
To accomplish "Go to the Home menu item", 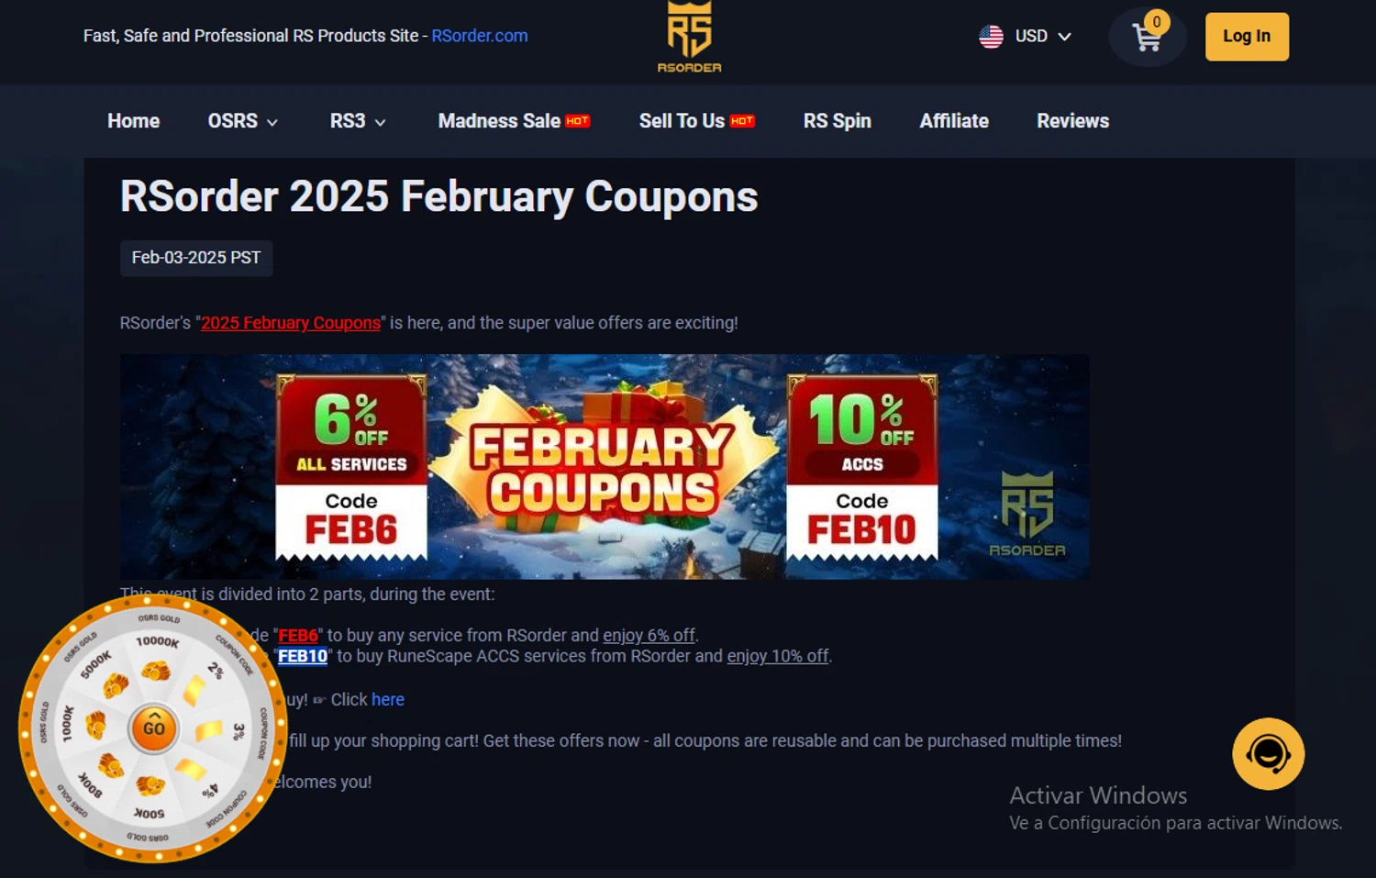I will [133, 121].
